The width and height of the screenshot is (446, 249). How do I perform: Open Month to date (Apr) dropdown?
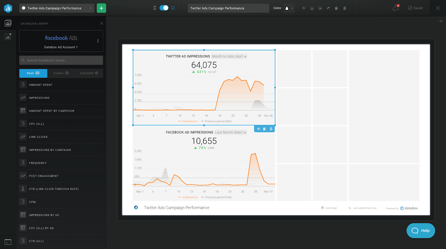point(229,56)
